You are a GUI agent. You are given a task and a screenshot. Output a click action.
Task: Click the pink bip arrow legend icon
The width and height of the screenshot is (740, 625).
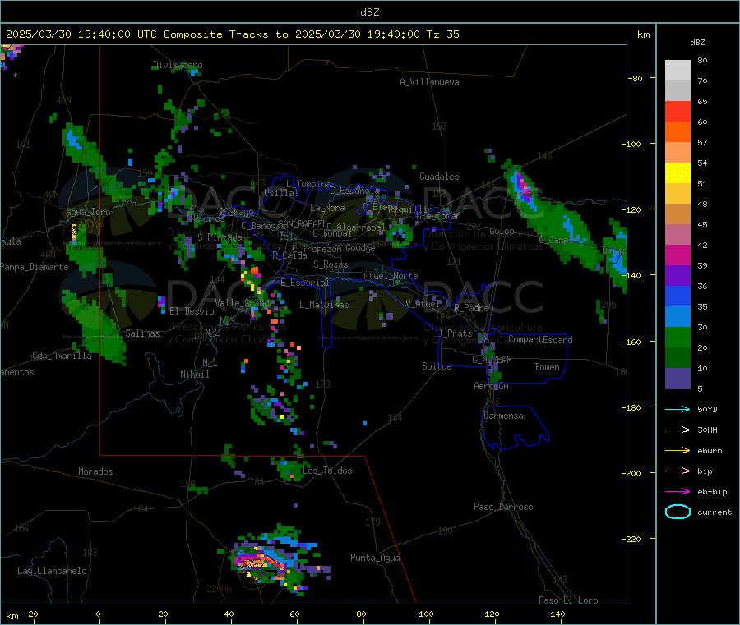click(x=678, y=471)
